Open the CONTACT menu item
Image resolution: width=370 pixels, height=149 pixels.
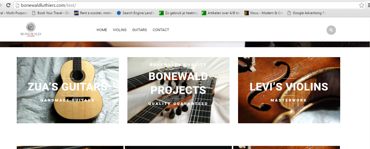161,30
